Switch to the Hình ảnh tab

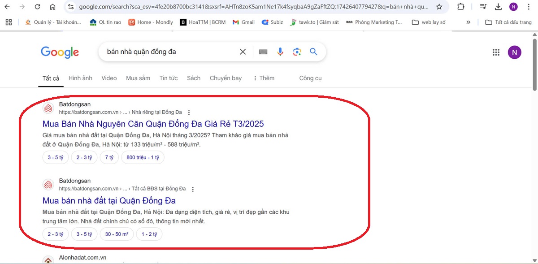click(x=80, y=78)
